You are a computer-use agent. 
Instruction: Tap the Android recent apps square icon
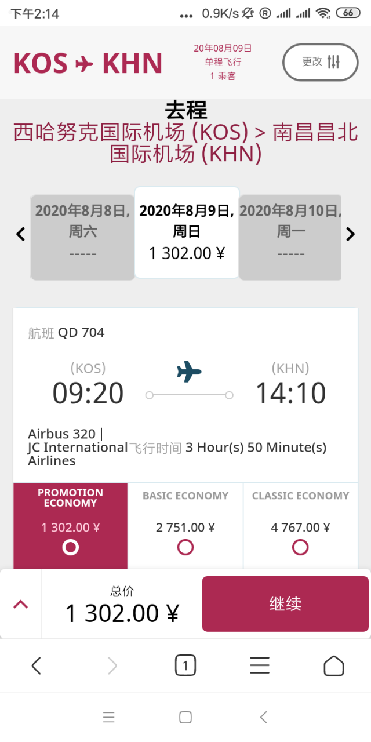(x=185, y=717)
